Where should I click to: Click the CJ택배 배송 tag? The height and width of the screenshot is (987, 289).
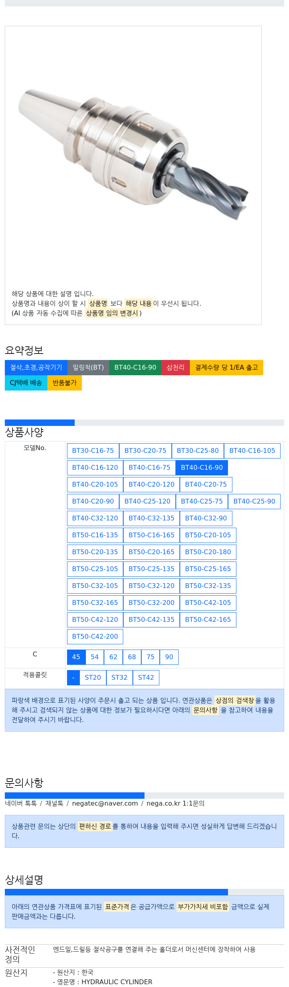click(26, 382)
